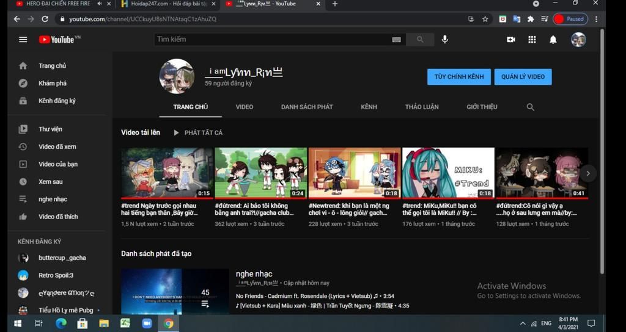626x332 pixels.
Task: Open the YouTube apps grid icon
Action: (x=532, y=40)
